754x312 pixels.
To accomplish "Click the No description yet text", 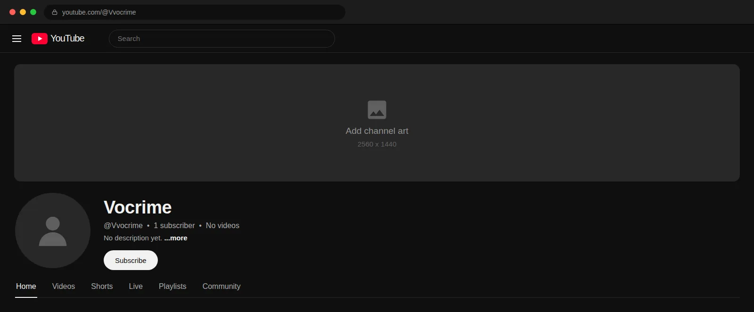I will (133, 238).
